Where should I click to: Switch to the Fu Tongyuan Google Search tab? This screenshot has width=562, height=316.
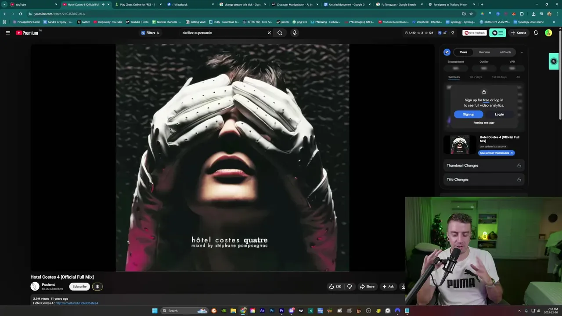click(399, 4)
